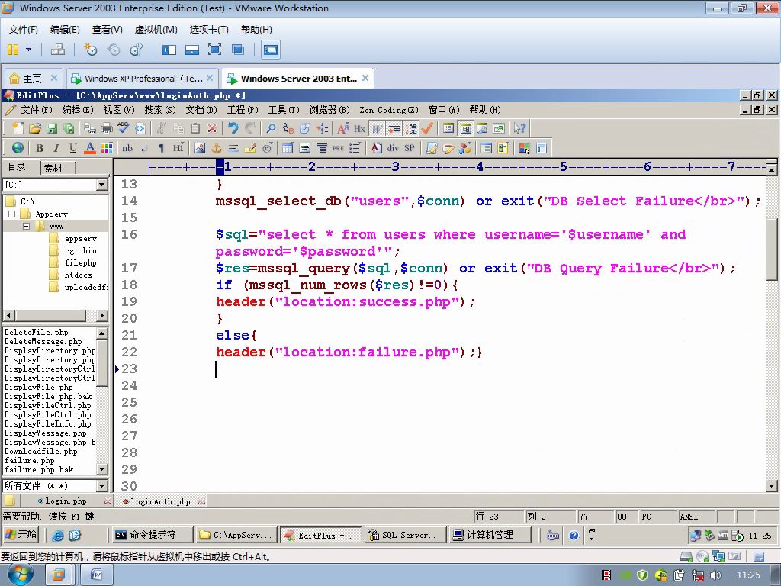Run the ABC spell check icon
This screenshot has height=586, width=781.
pos(123,128)
